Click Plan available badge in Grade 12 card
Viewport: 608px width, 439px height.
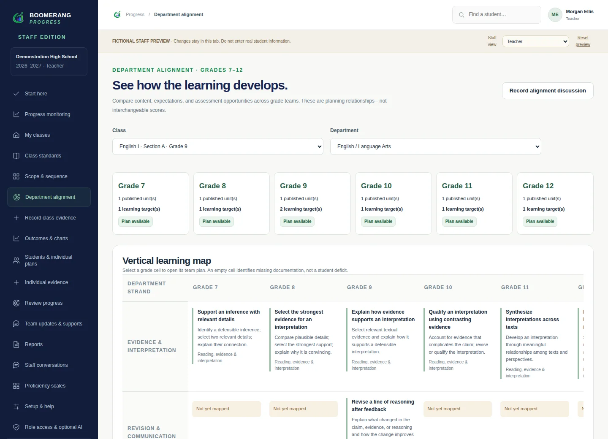[540, 222]
